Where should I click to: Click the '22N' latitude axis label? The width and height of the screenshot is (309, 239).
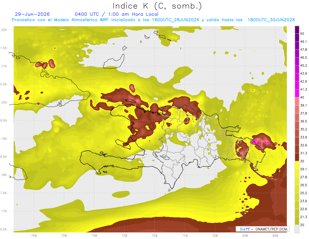click(x=4, y=30)
